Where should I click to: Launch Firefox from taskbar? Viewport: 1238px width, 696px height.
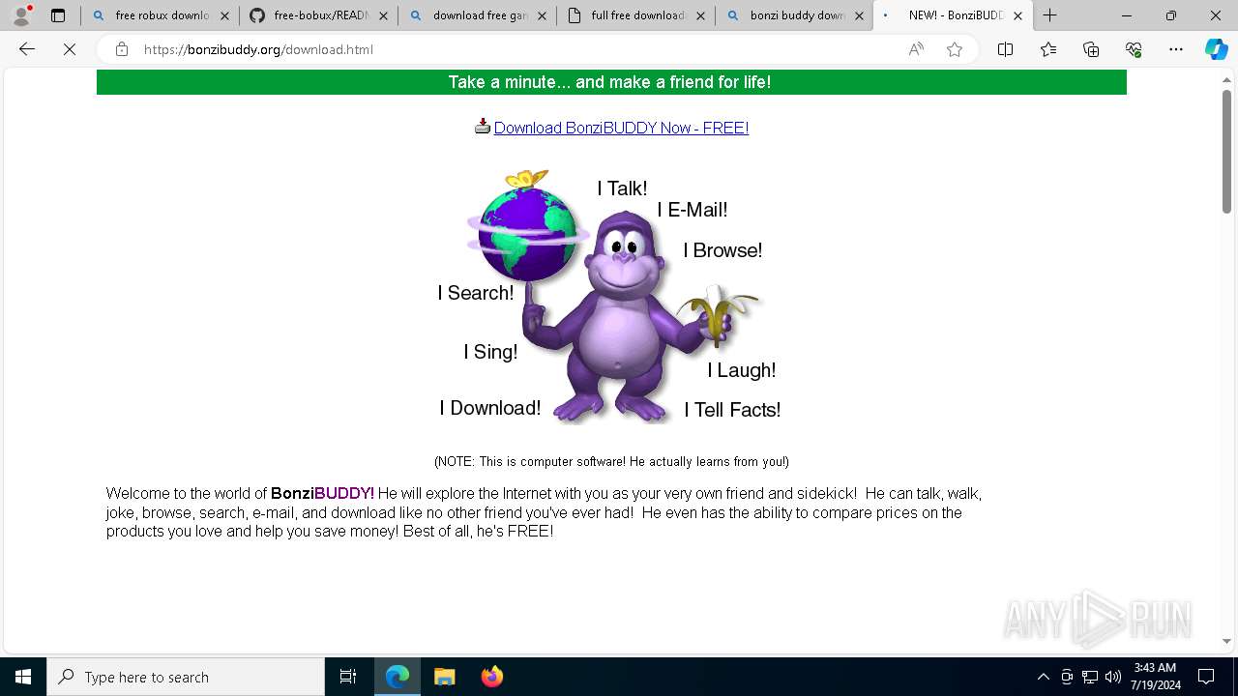pos(491,677)
